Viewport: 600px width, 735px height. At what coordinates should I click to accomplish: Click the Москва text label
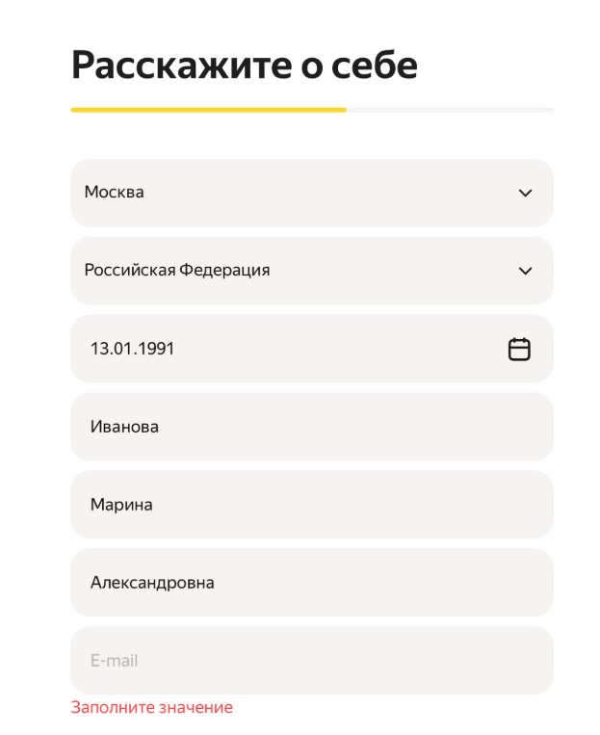pyautogui.click(x=114, y=192)
